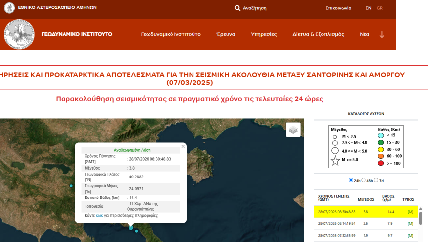Click the popup magnitude value 3.8
The width and height of the screenshot is (430, 242).
click(132, 168)
